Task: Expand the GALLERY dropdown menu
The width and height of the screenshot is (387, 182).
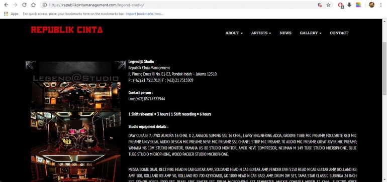Action: 311,33
